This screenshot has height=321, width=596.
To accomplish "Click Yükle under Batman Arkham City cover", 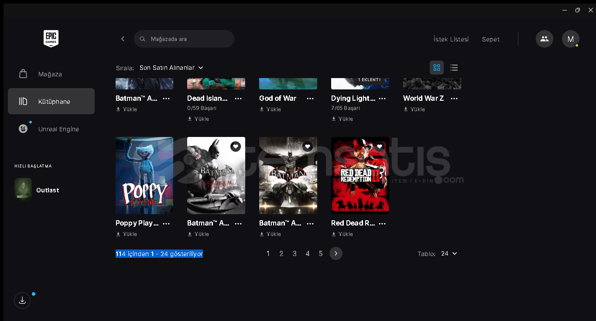I will (x=198, y=234).
